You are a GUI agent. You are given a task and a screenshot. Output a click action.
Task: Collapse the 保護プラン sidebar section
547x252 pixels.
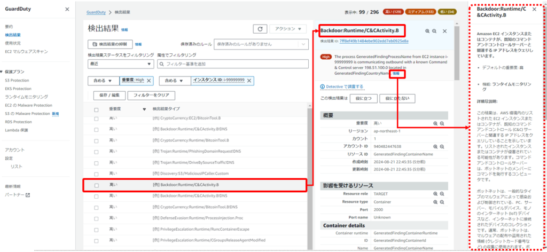click(x=2, y=72)
